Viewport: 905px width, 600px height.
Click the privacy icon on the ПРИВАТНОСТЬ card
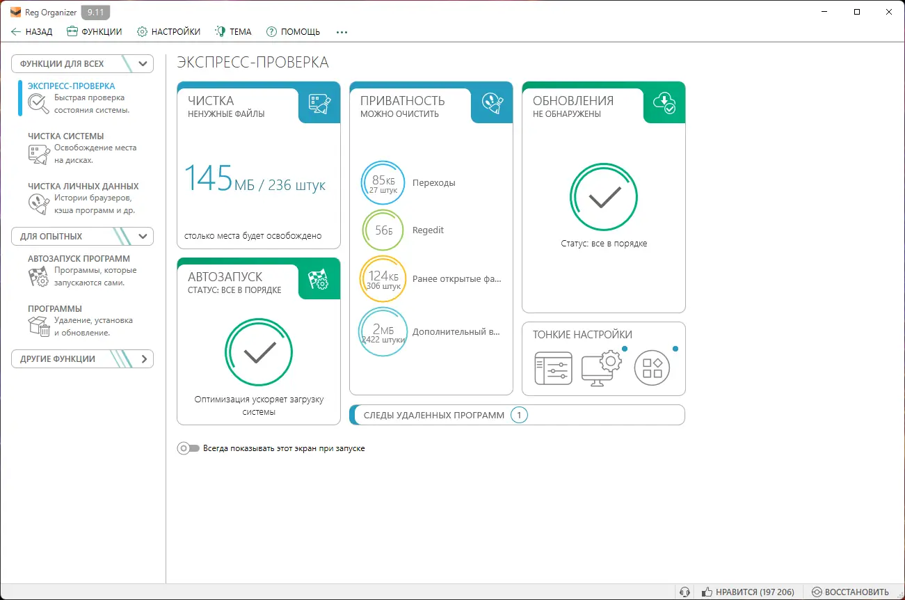(491, 102)
